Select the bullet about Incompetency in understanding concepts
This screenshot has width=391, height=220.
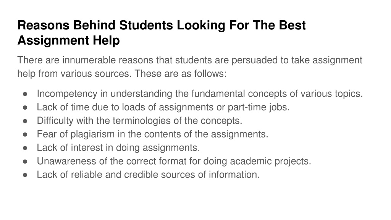200,94
